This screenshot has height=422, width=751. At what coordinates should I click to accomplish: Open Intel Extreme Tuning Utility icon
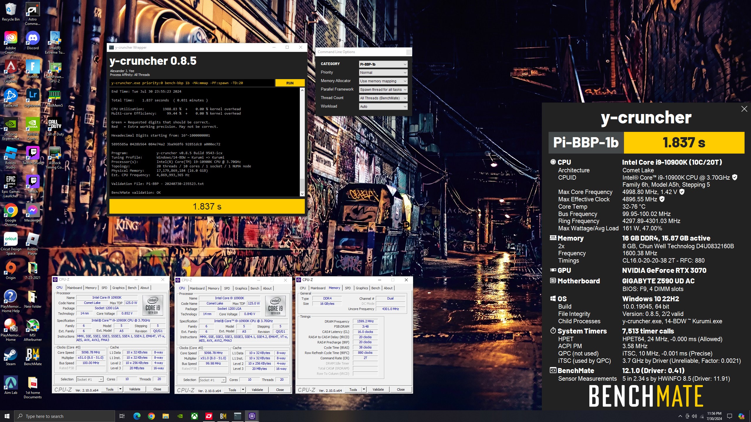click(x=55, y=42)
